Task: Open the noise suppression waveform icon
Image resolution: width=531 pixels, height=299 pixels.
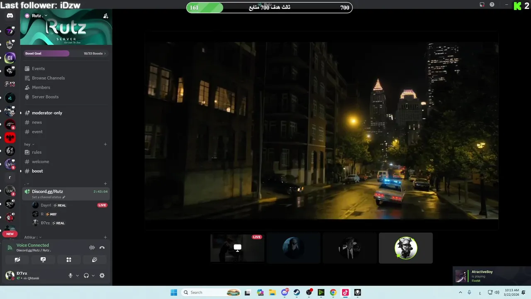Action: [92, 248]
